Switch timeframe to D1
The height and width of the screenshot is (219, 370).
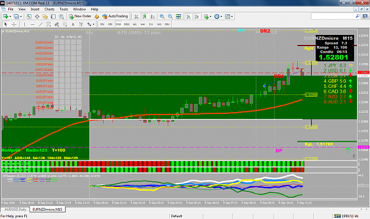[151, 24]
